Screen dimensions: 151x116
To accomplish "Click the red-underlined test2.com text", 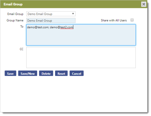I will click(67, 27).
